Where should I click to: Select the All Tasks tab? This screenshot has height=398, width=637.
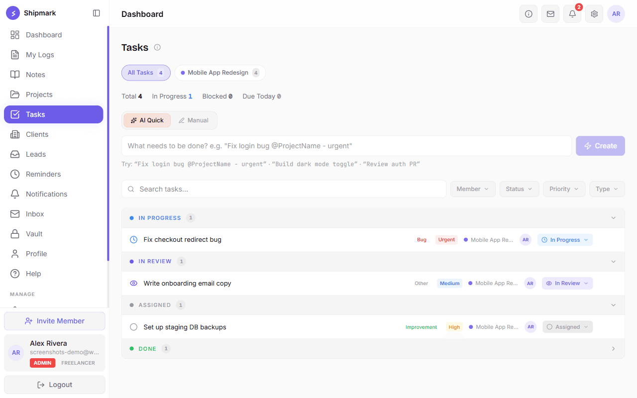pyautogui.click(x=146, y=73)
